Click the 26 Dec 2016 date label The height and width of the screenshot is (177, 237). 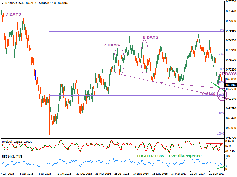click(160, 173)
